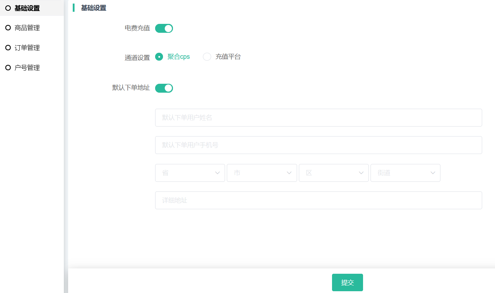Open the 区 district dropdown
The width and height of the screenshot is (495, 293).
(333, 173)
